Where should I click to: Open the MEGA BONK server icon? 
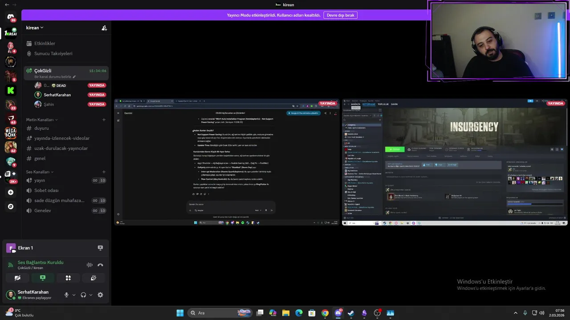11,132
